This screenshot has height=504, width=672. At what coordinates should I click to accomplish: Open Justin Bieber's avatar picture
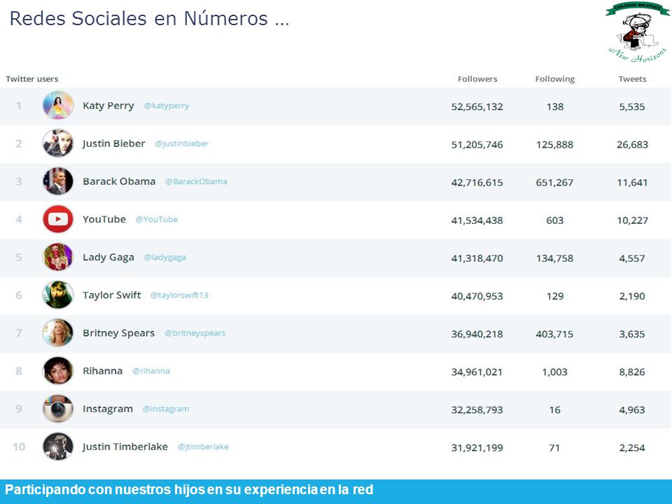58,143
